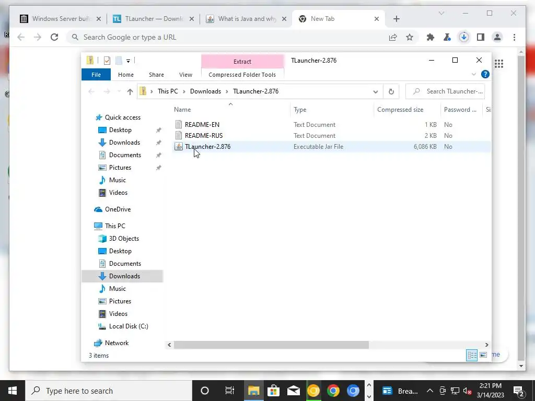Open pinned Desktop under Quick access
The width and height of the screenshot is (535, 401).
tap(120, 130)
